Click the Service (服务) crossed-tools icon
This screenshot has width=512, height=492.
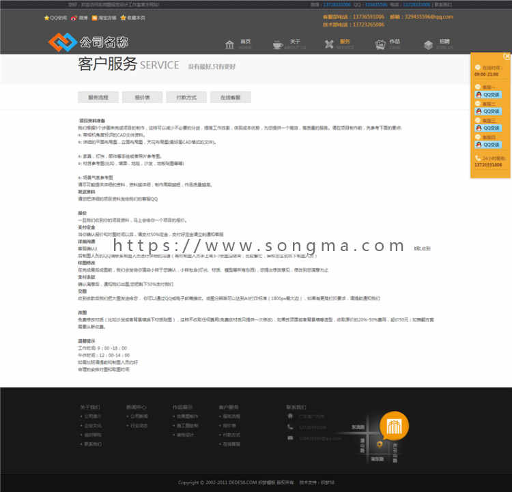pyautogui.click(x=329, y=44)
